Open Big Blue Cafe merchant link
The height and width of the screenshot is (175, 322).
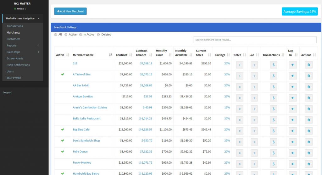click(x=81, y=129)
